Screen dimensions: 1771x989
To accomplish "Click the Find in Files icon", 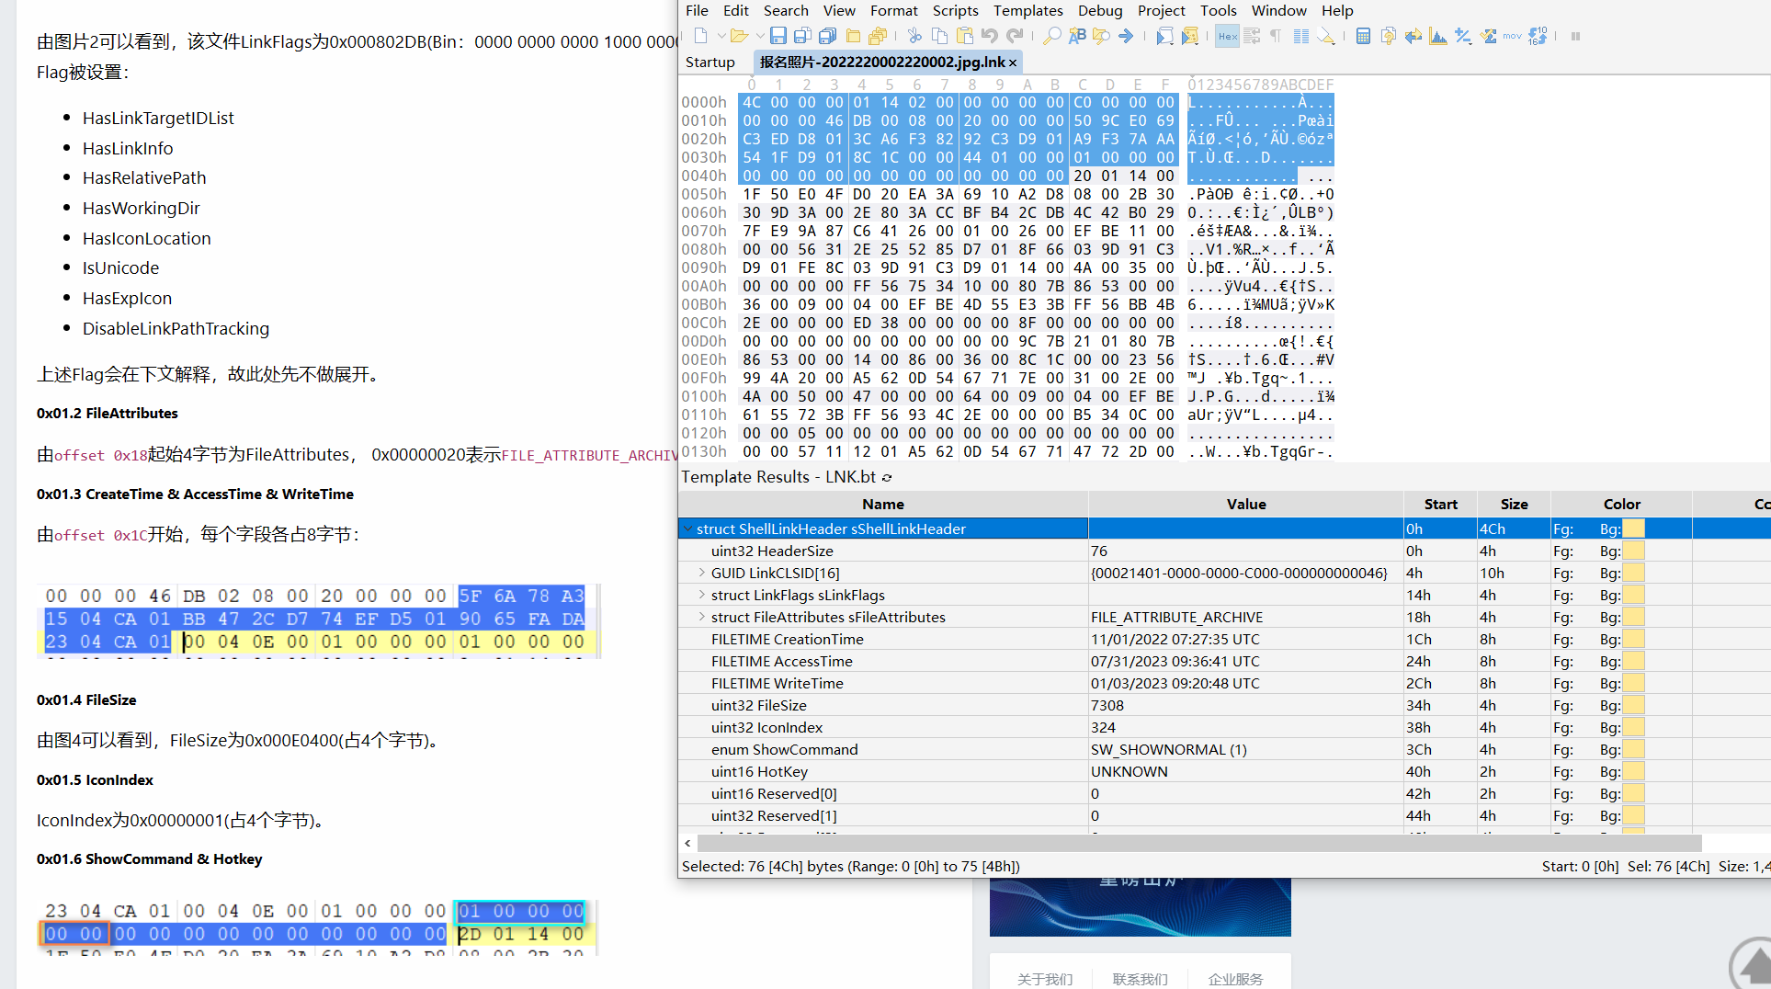I will coord(1101,36).
